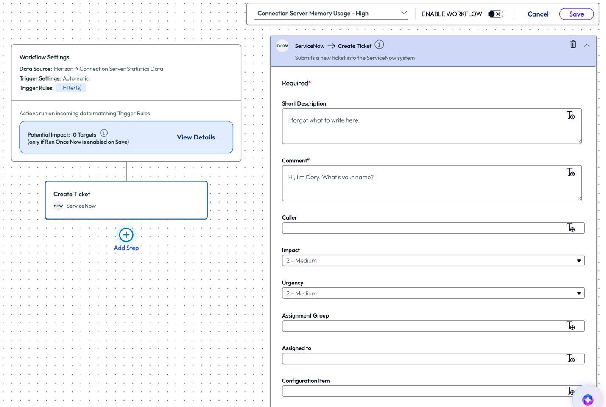Screen dimensions: 606x407
Task: Expand the workflow name dropdown
Action: click(x=404, y=13)
